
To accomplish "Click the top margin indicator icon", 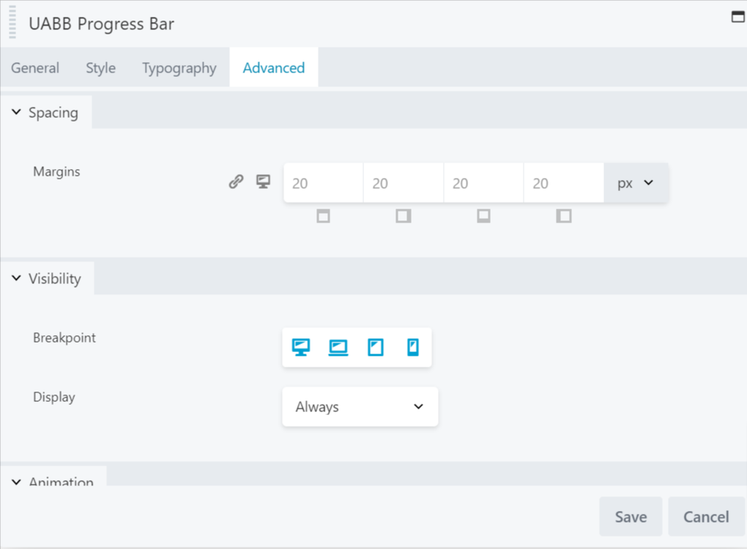I will click(323, 216).
